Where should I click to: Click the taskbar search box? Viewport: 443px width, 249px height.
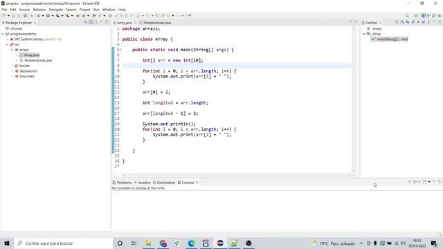64,243
